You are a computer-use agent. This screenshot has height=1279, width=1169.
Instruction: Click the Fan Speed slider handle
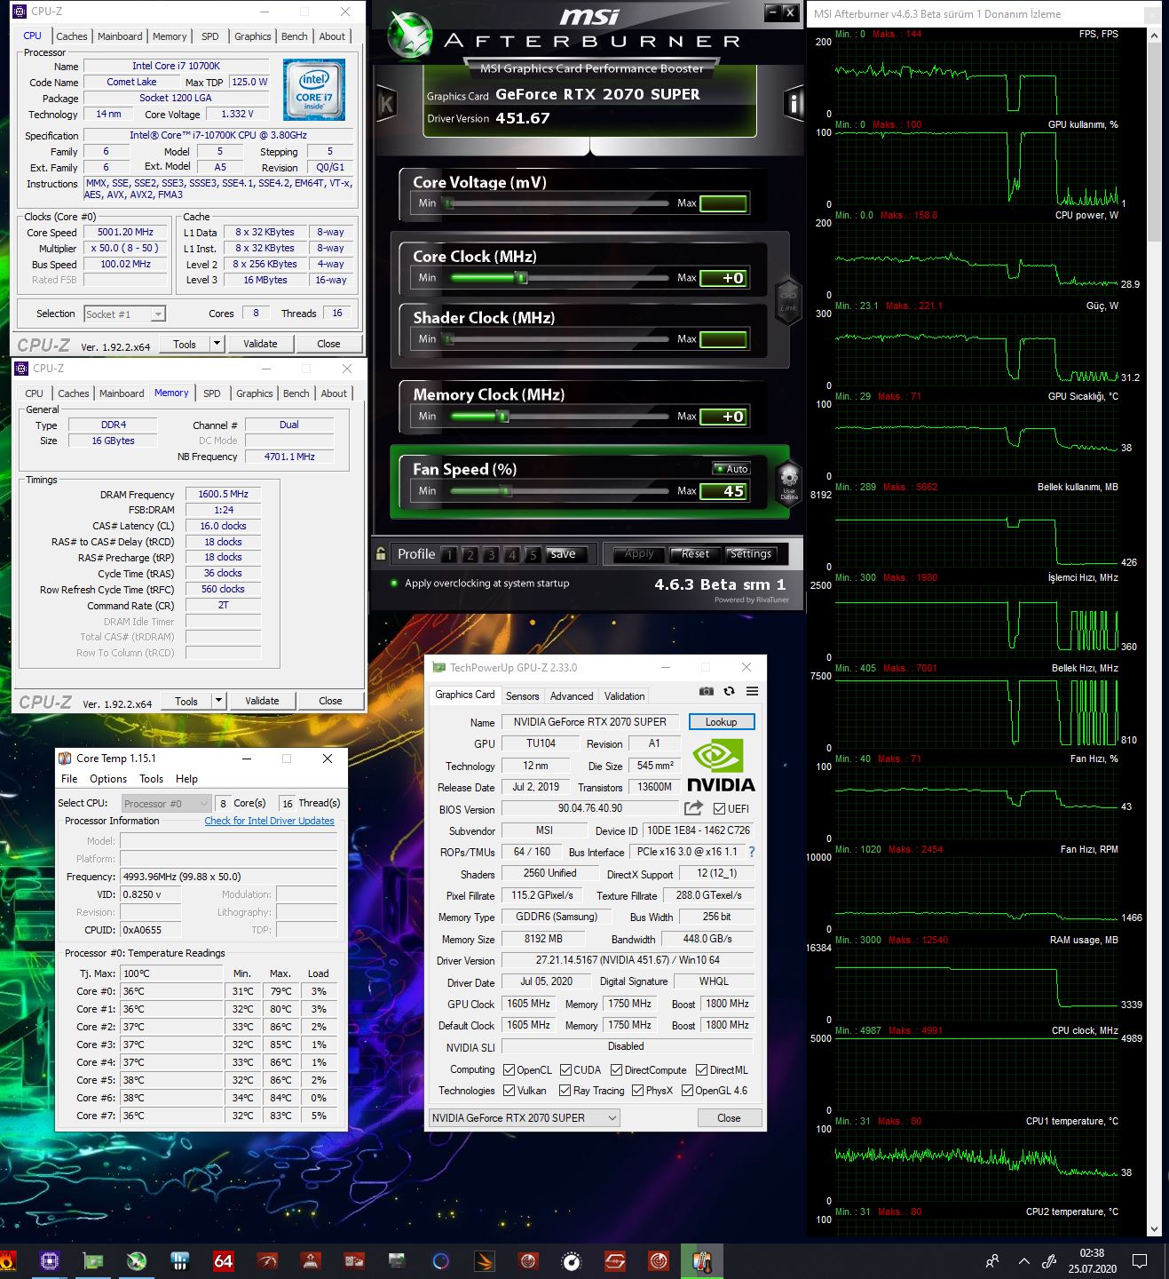504,491
